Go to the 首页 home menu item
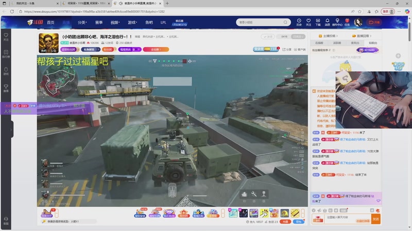This screenshot has width=412, height=231. click(50, 23)
